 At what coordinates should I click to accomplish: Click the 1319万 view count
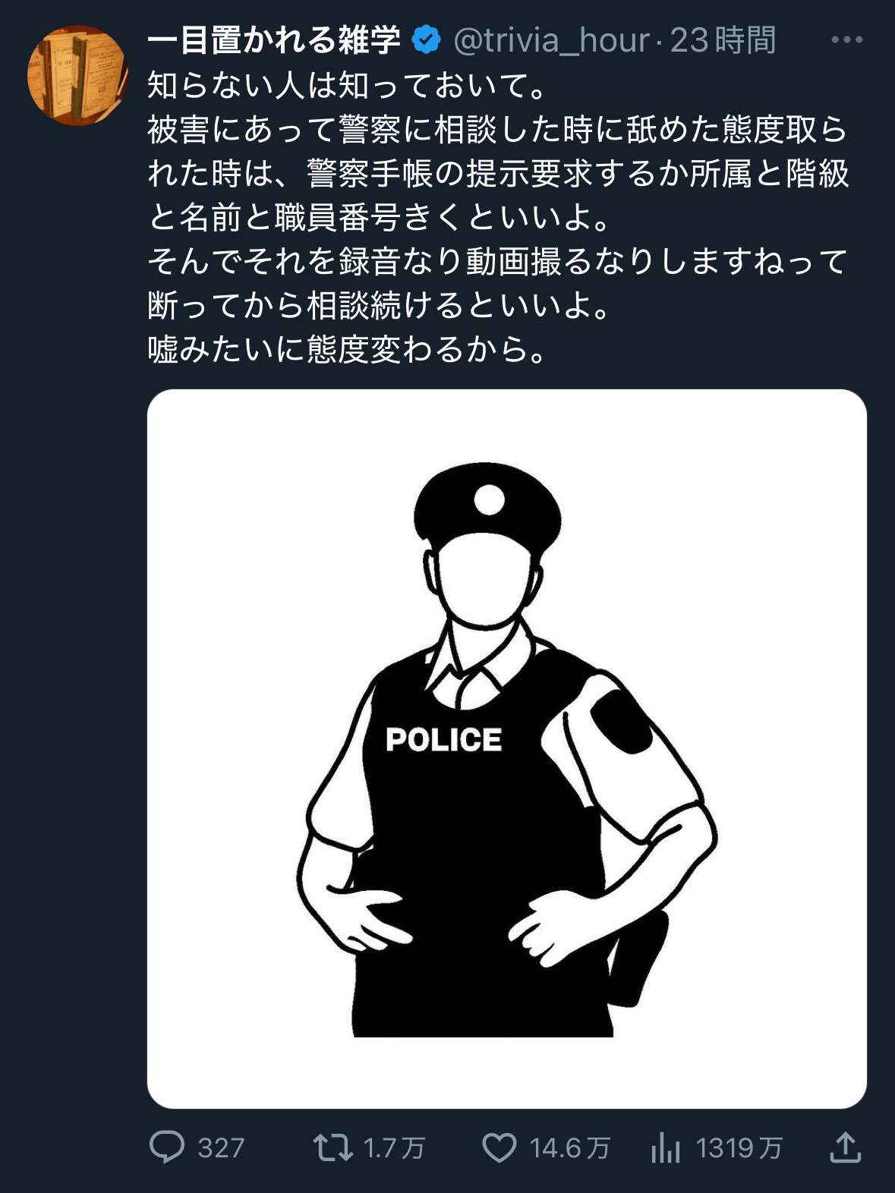[x=739, y=1147]
